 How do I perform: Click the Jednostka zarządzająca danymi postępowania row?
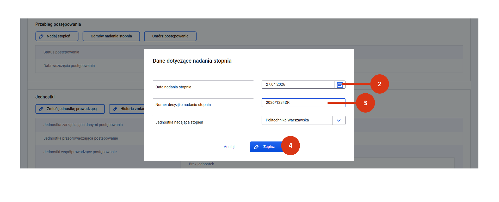point(83,125)
